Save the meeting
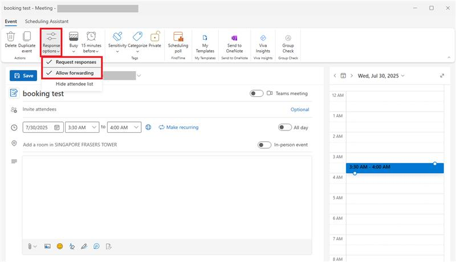 tap(23, 76)
